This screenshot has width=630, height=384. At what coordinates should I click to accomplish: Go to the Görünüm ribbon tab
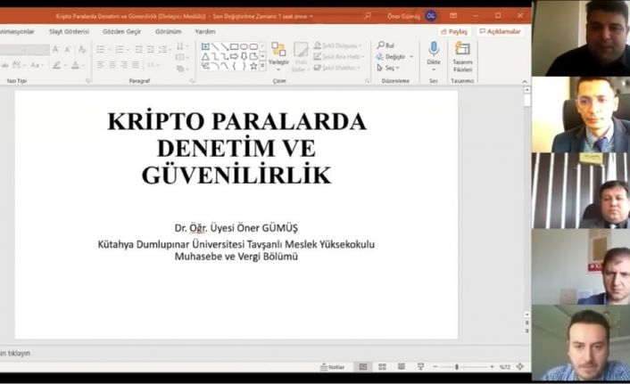[168, 31]
